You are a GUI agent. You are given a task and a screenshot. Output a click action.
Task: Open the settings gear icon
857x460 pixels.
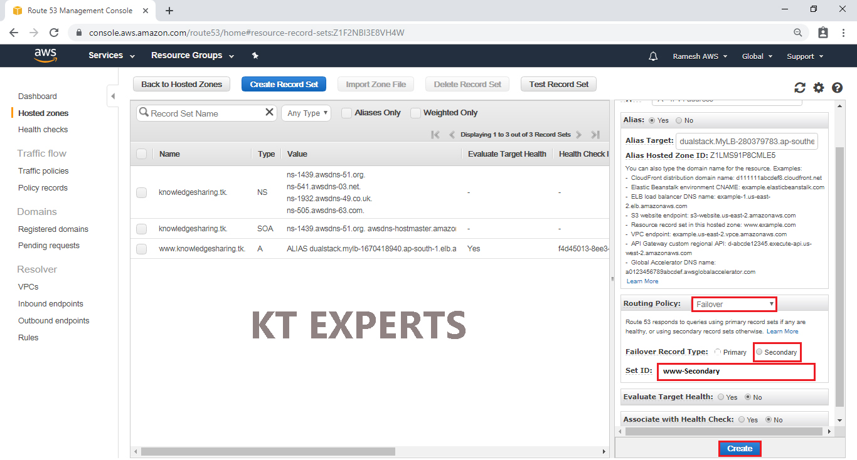(x=818, y=88)
